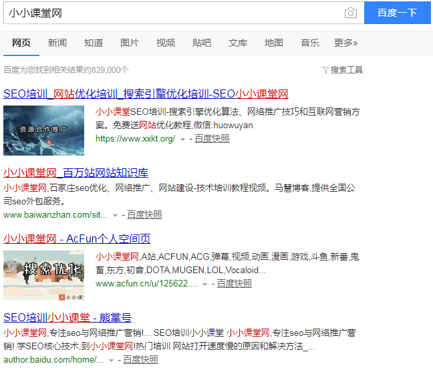Image resolution: width=433 pixels, height=368 pixels.
Task: Open the 文库 tab
Action: (x=238, y=43)
